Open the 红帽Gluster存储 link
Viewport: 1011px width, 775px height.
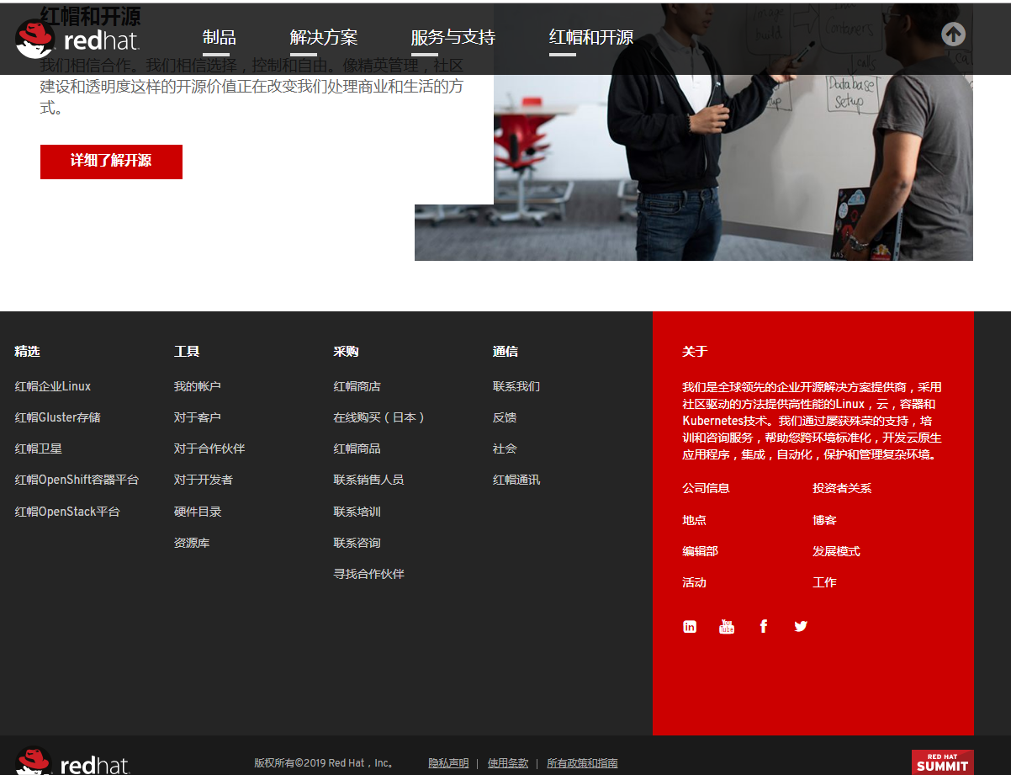(x=58, y=417)
